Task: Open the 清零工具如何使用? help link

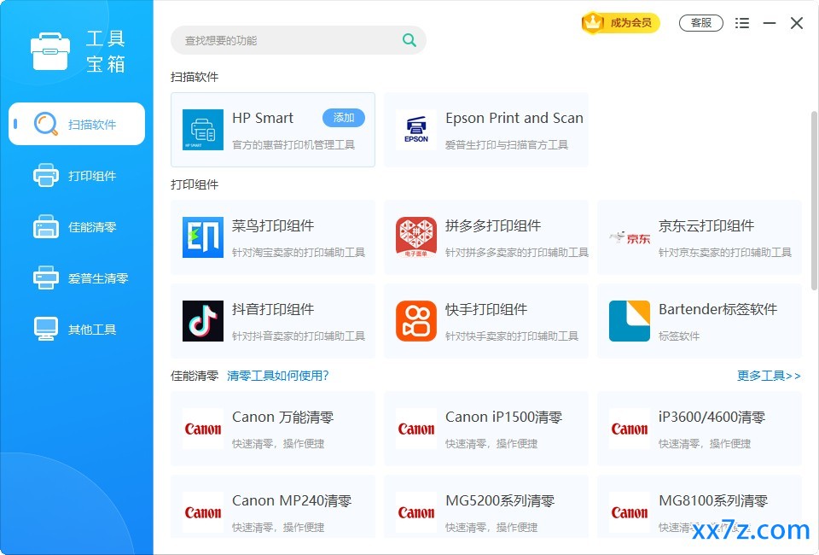Action: pyautogui.click(x=278, y=376)
